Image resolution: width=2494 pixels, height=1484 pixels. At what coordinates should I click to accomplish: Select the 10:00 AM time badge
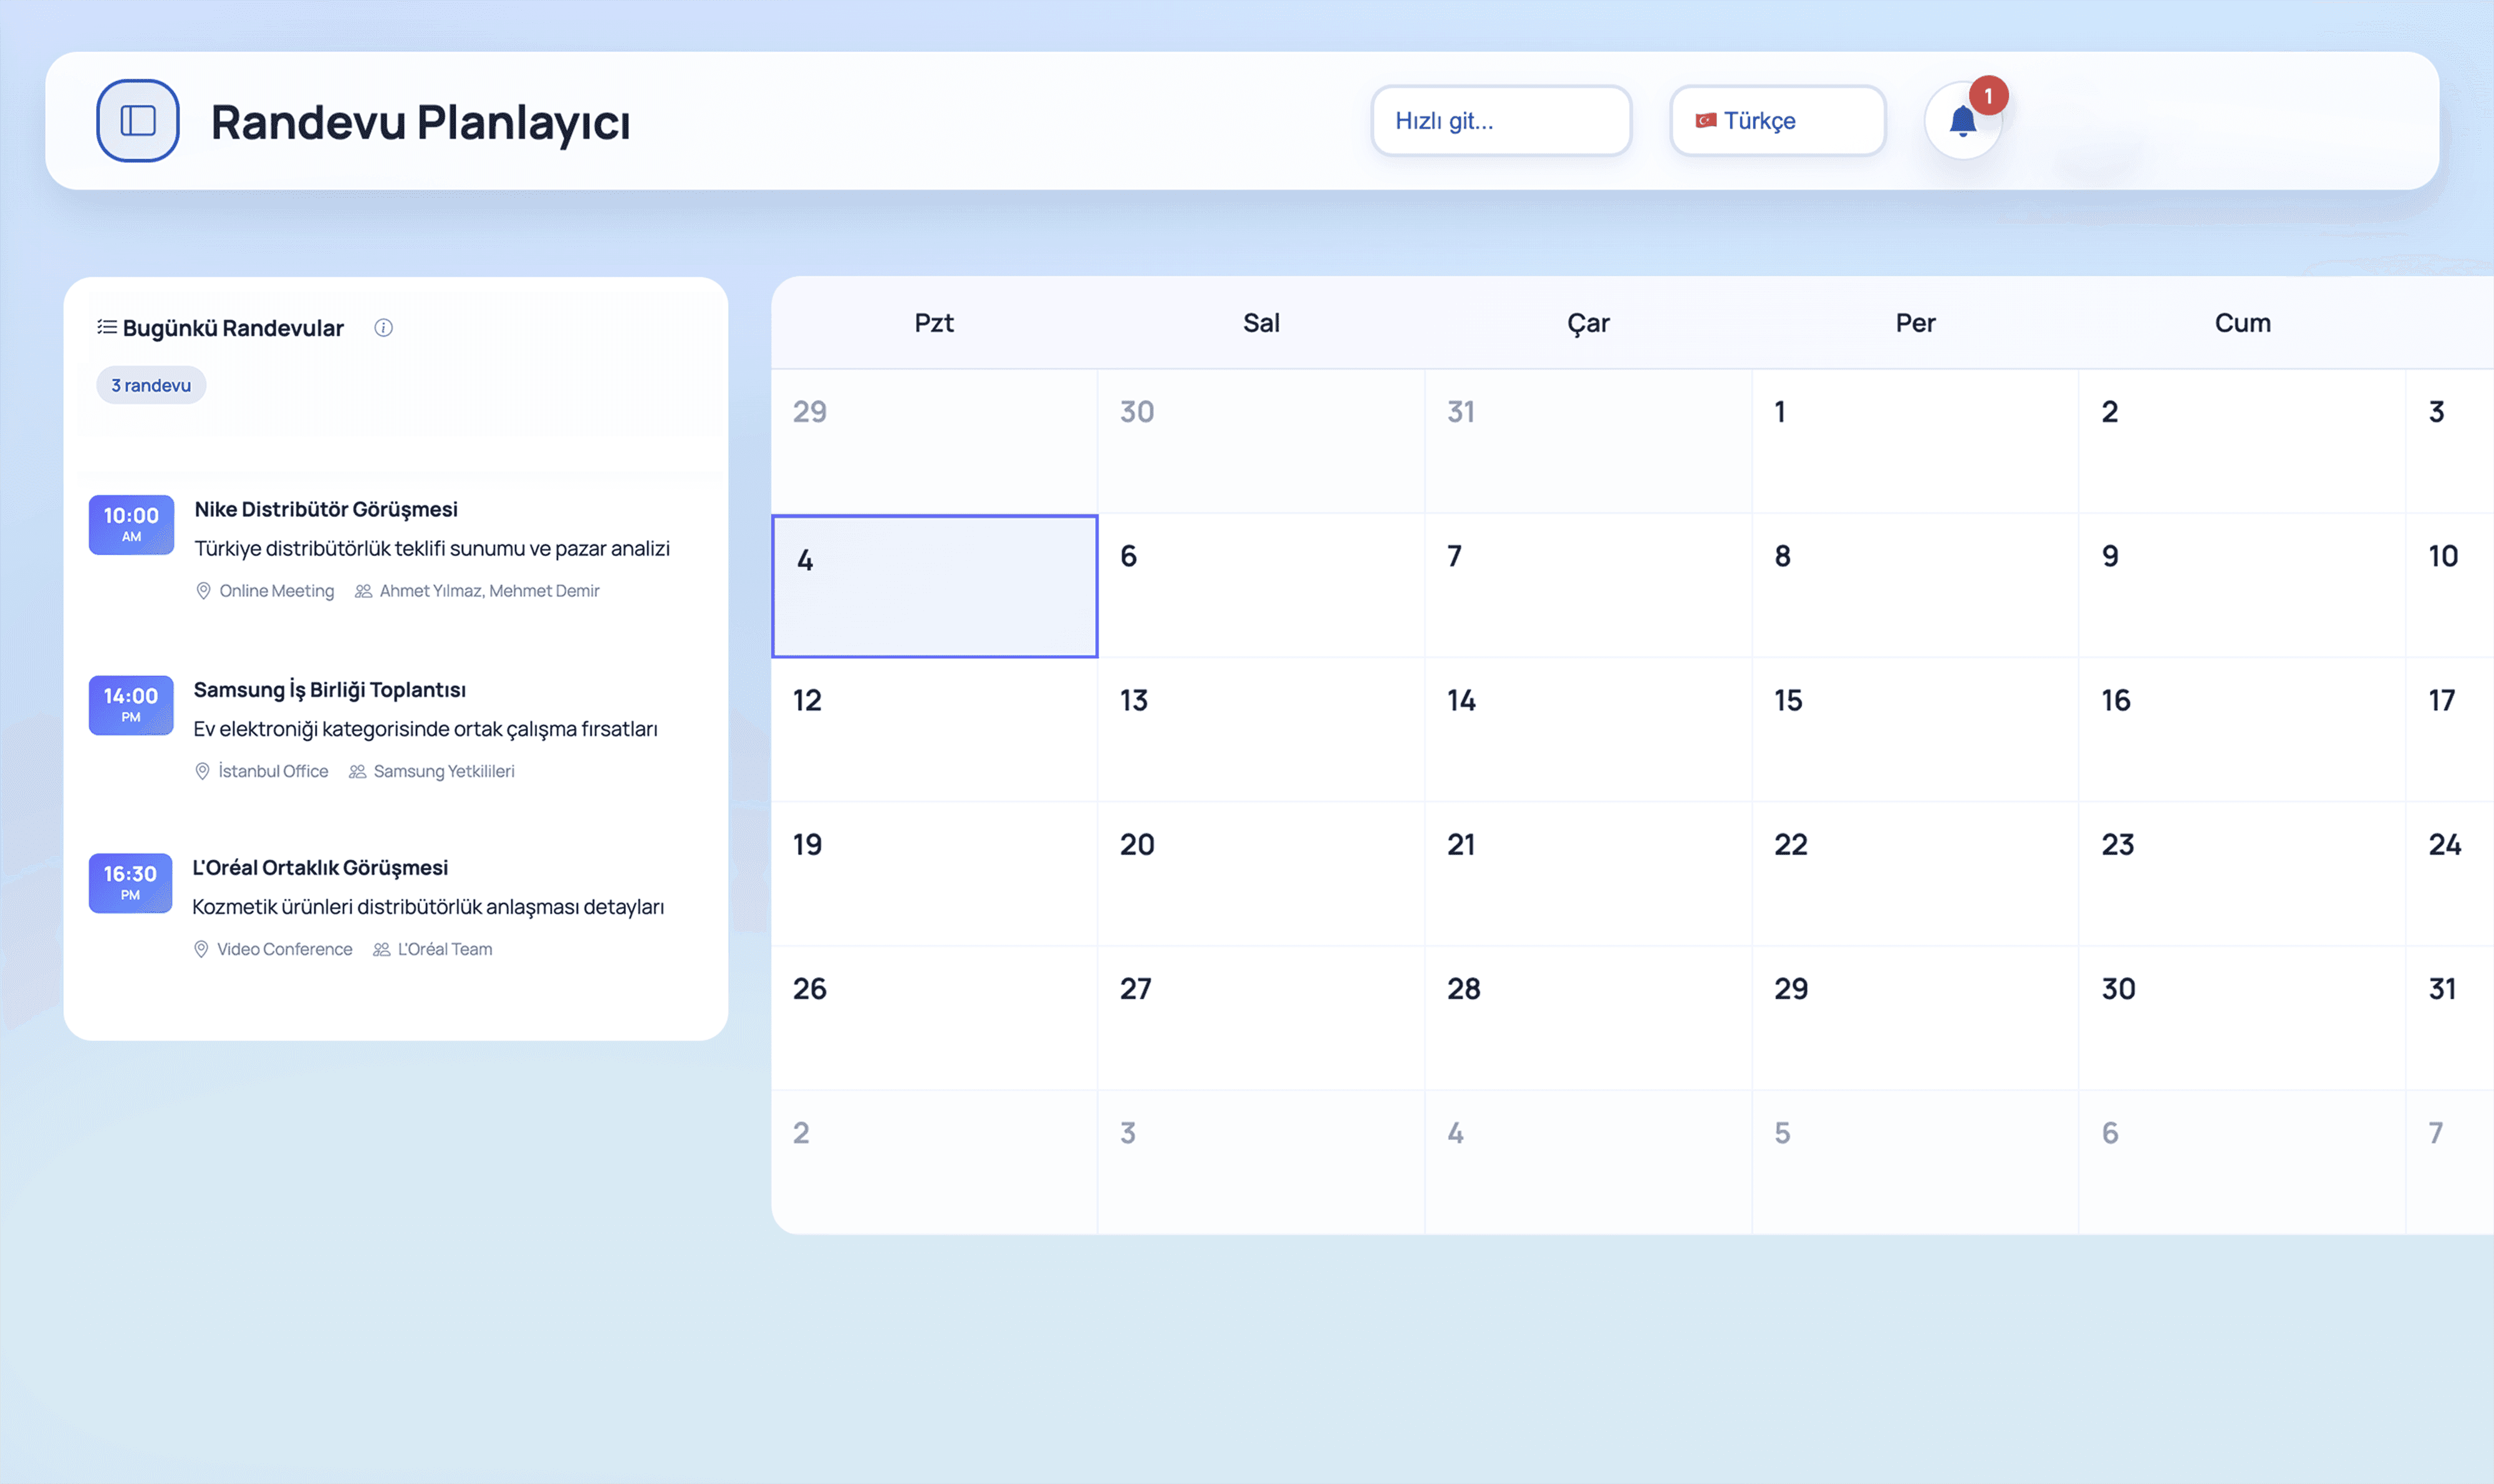[131, 524]
